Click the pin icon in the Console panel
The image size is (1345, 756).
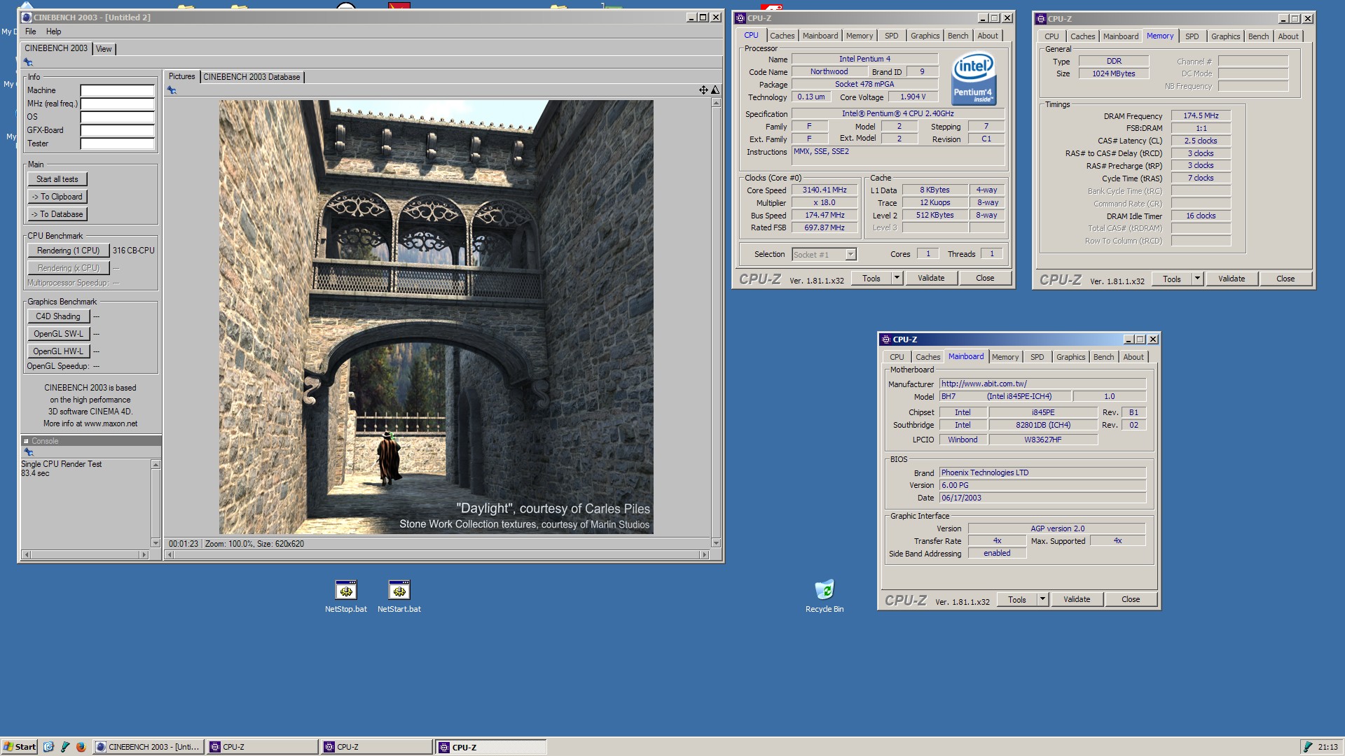click(x=29, y=452)
